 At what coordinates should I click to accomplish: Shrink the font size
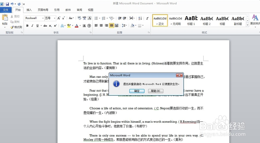(64, 18)
